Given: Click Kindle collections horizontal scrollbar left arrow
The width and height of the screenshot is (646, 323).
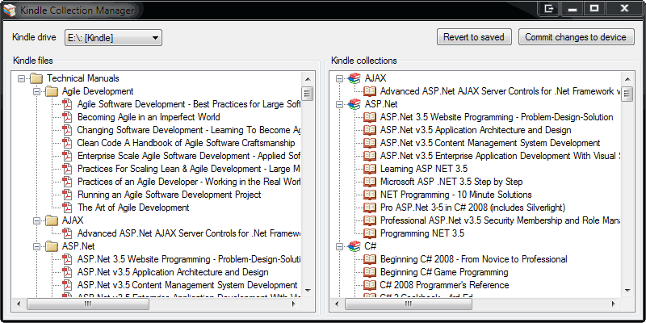Looking at the screenshot, I should click(338, 304).
